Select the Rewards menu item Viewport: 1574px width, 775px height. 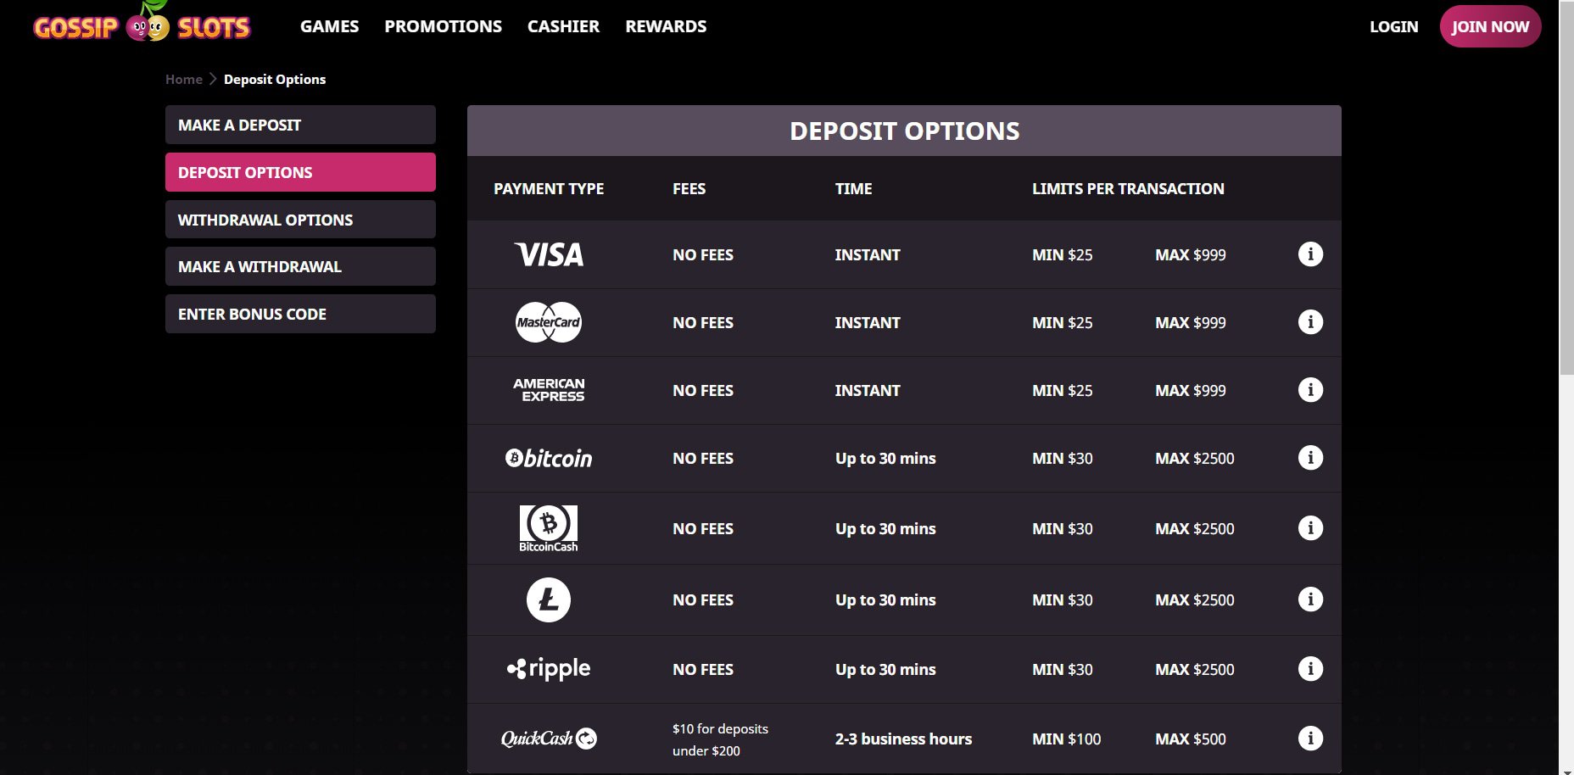pos(666,26)
